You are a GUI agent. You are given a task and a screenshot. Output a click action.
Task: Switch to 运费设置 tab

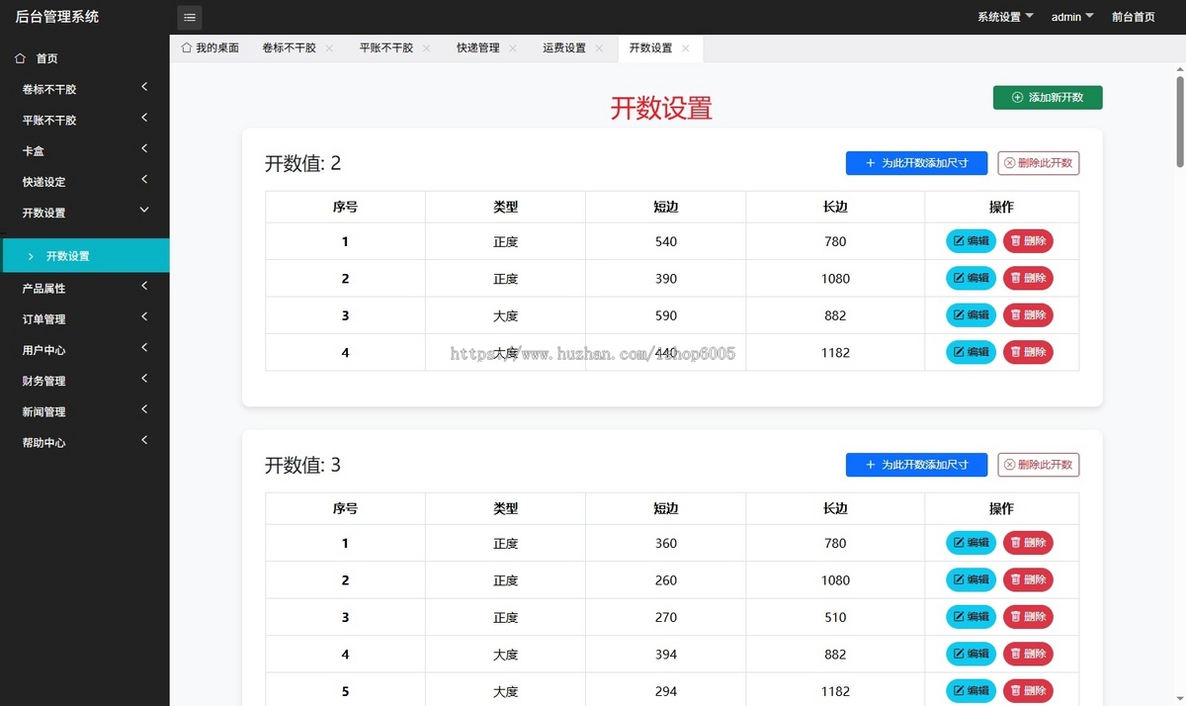point(564,48)
